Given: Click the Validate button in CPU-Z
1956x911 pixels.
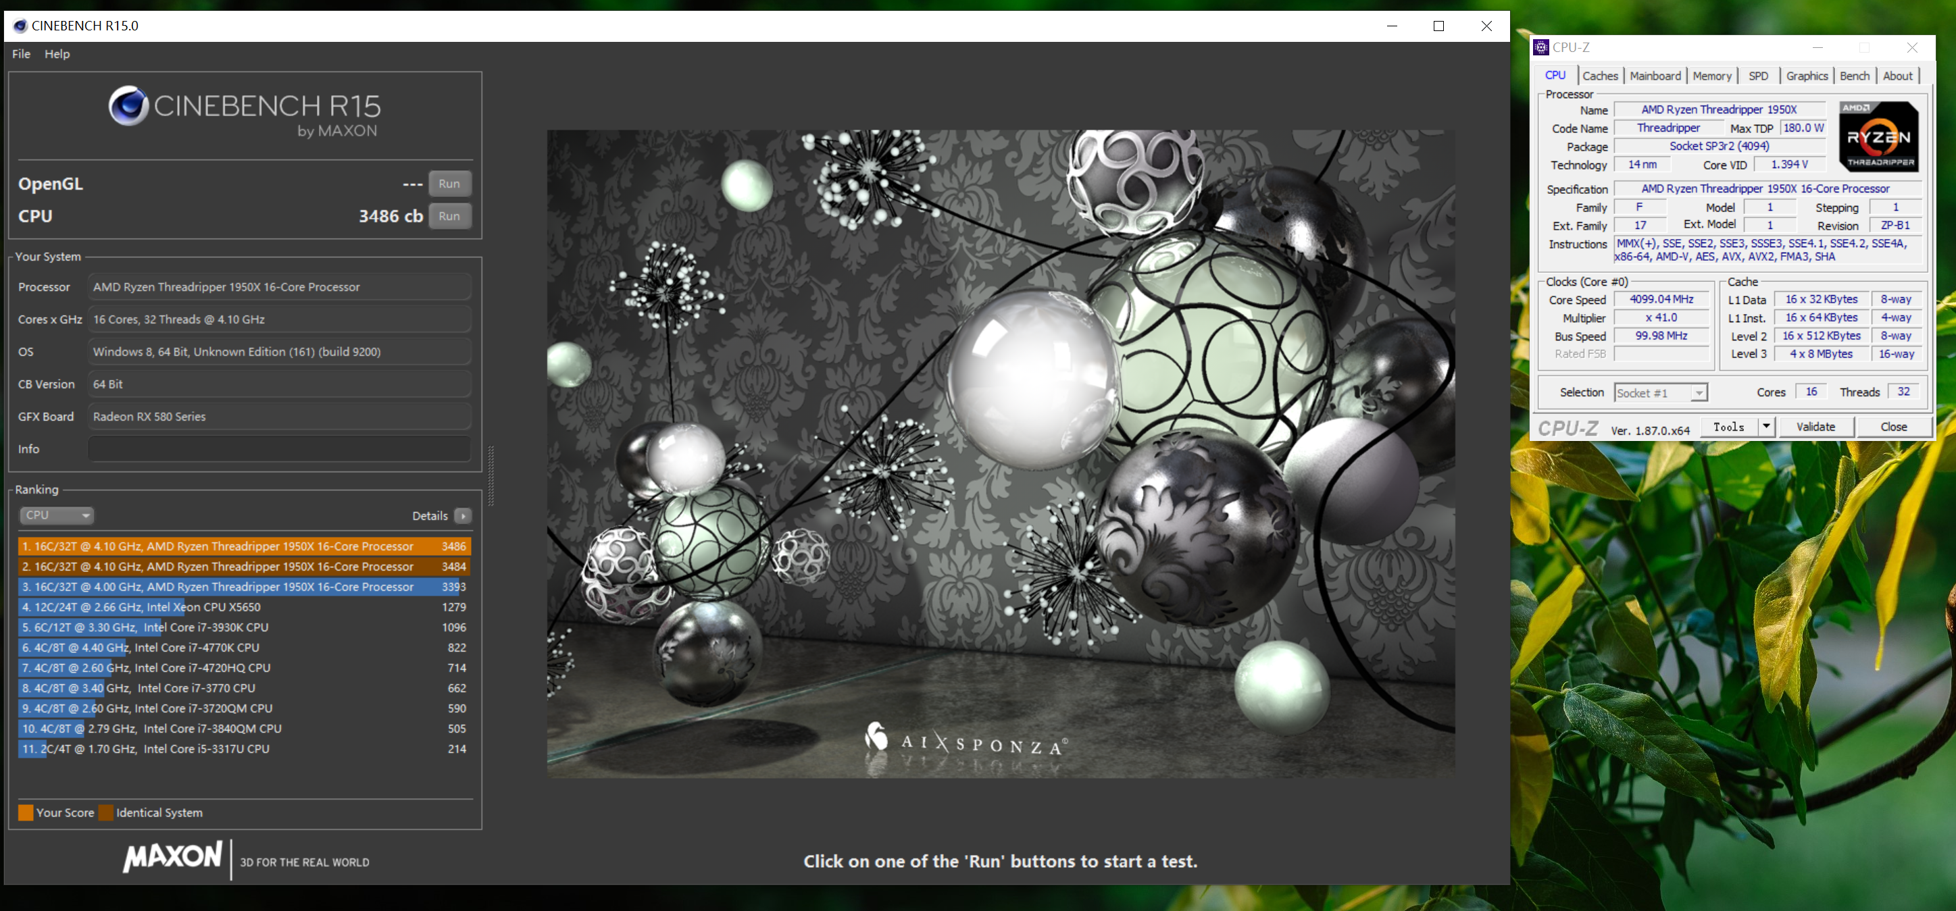Looking at the screenshot, I should click(x=1815, y=427).
